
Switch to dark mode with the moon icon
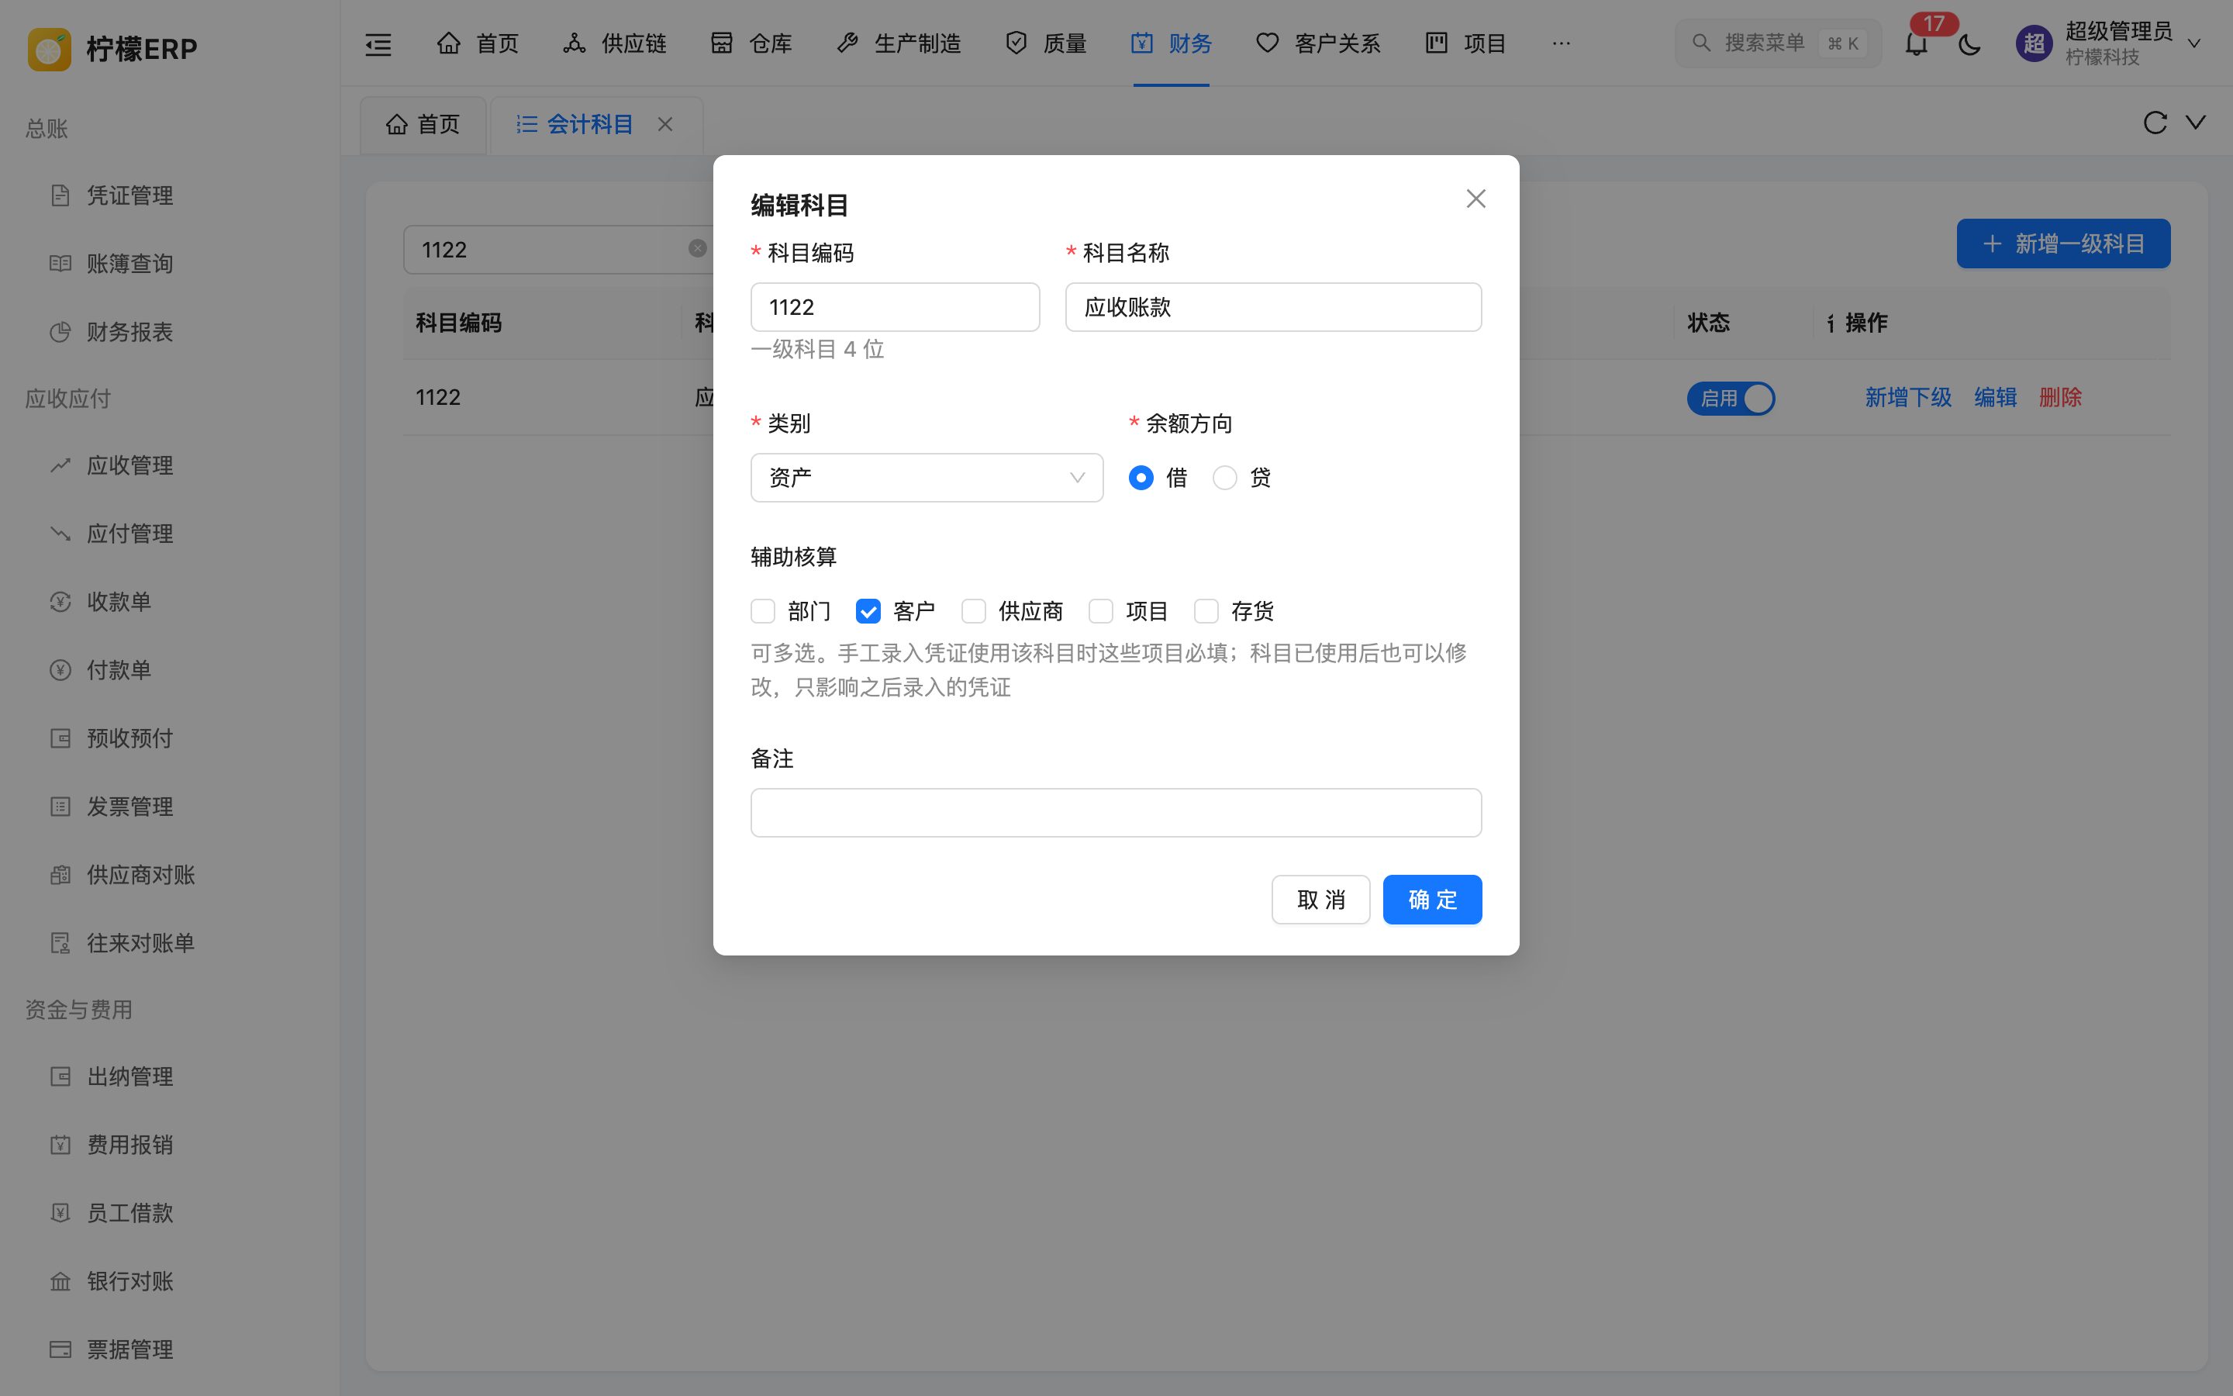click(x=1969, y=43)
